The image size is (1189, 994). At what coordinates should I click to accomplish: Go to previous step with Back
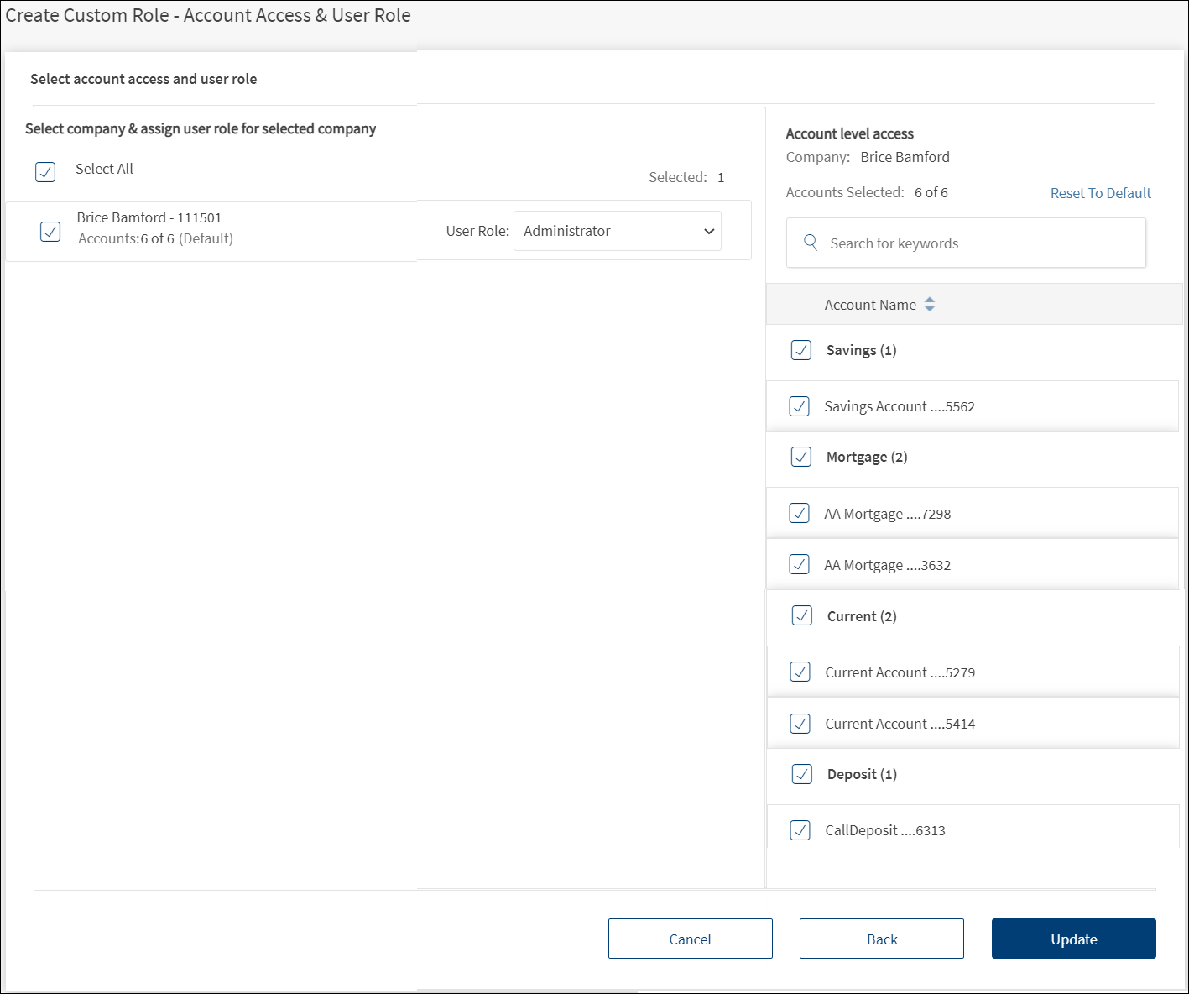(x=881, y=939)
